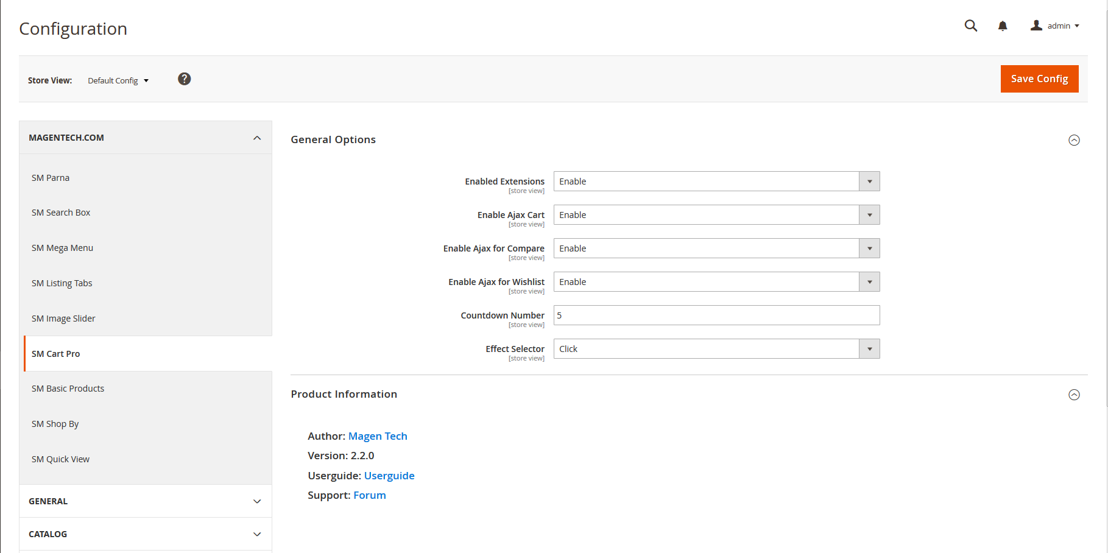
Task: Open SM Mega Menu settings
Action: 62,248
